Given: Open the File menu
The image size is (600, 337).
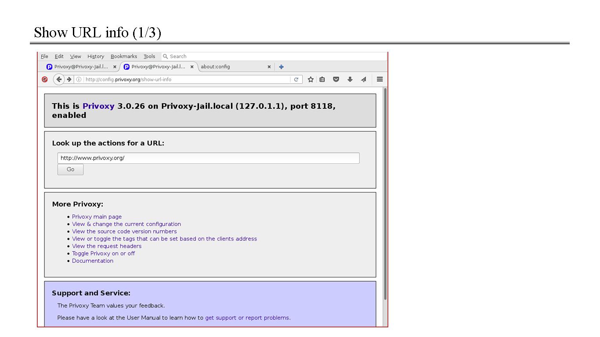Looking at the screenshot, I should pos(44,56).
